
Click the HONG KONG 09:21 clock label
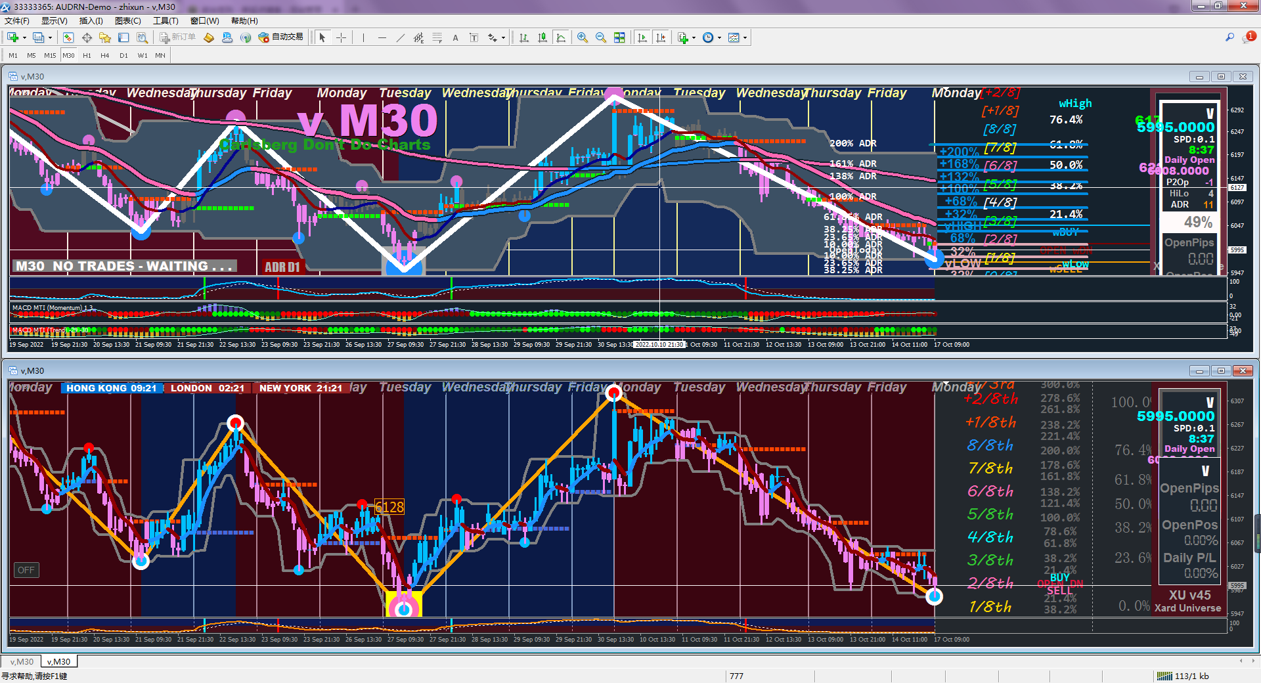pos(112,388)
